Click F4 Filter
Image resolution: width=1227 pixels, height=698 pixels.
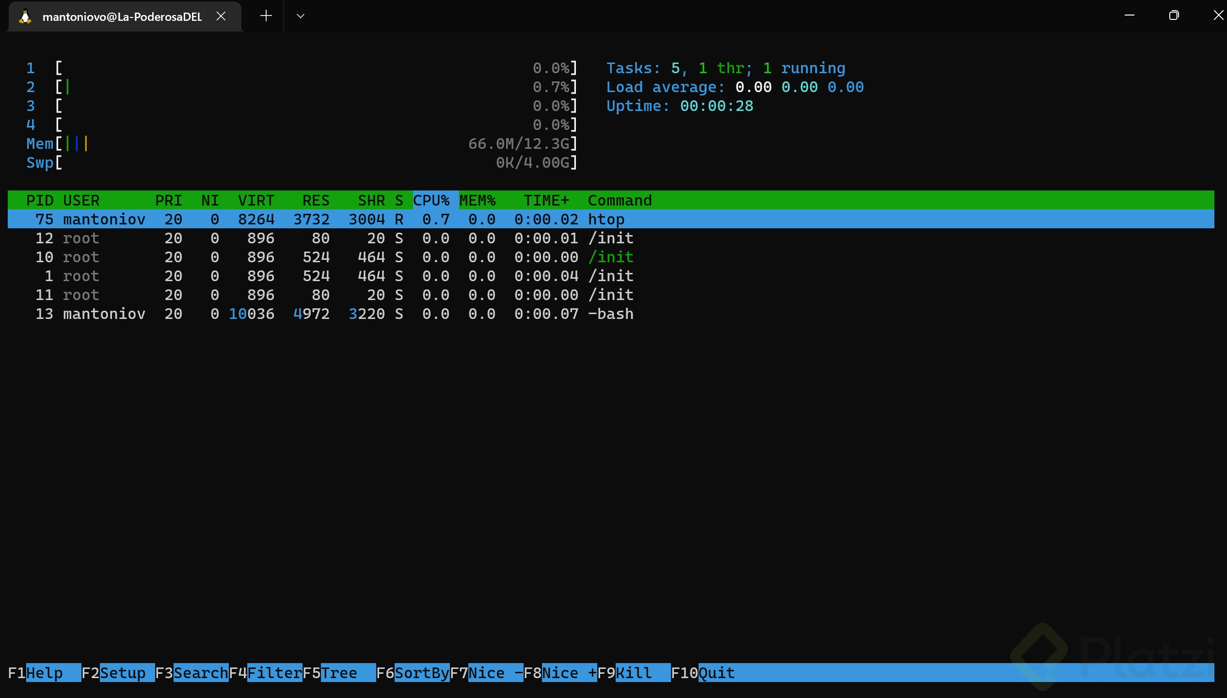pos(266,673)
